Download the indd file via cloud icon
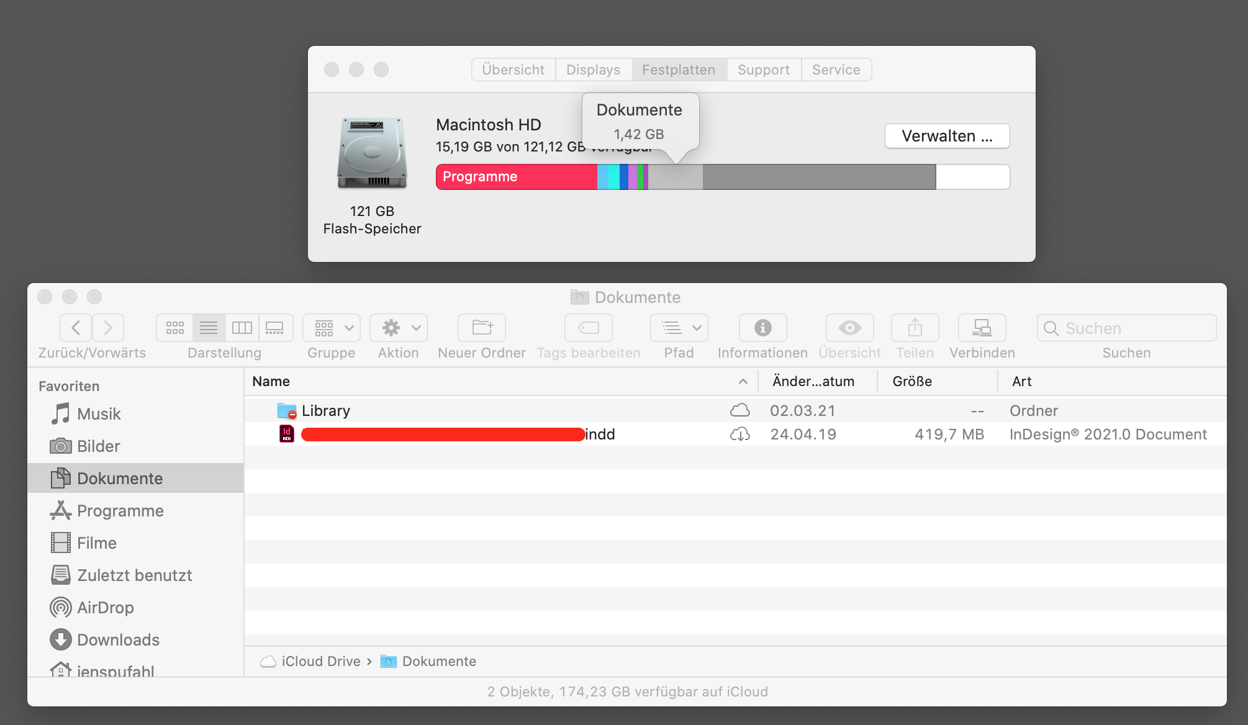 pyautogui.click(x=739, y=435)
